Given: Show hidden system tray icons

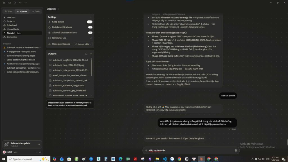Looking at the screenshot, I should 252,159.
